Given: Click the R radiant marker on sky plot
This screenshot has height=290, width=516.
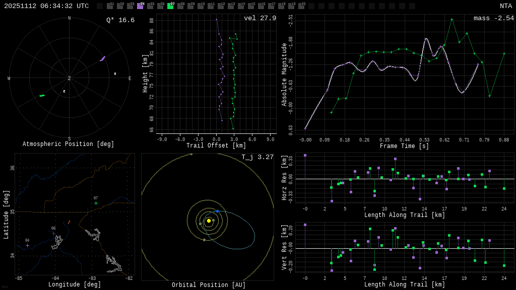Looking at the screenshot, I should [x=64, y=92].
